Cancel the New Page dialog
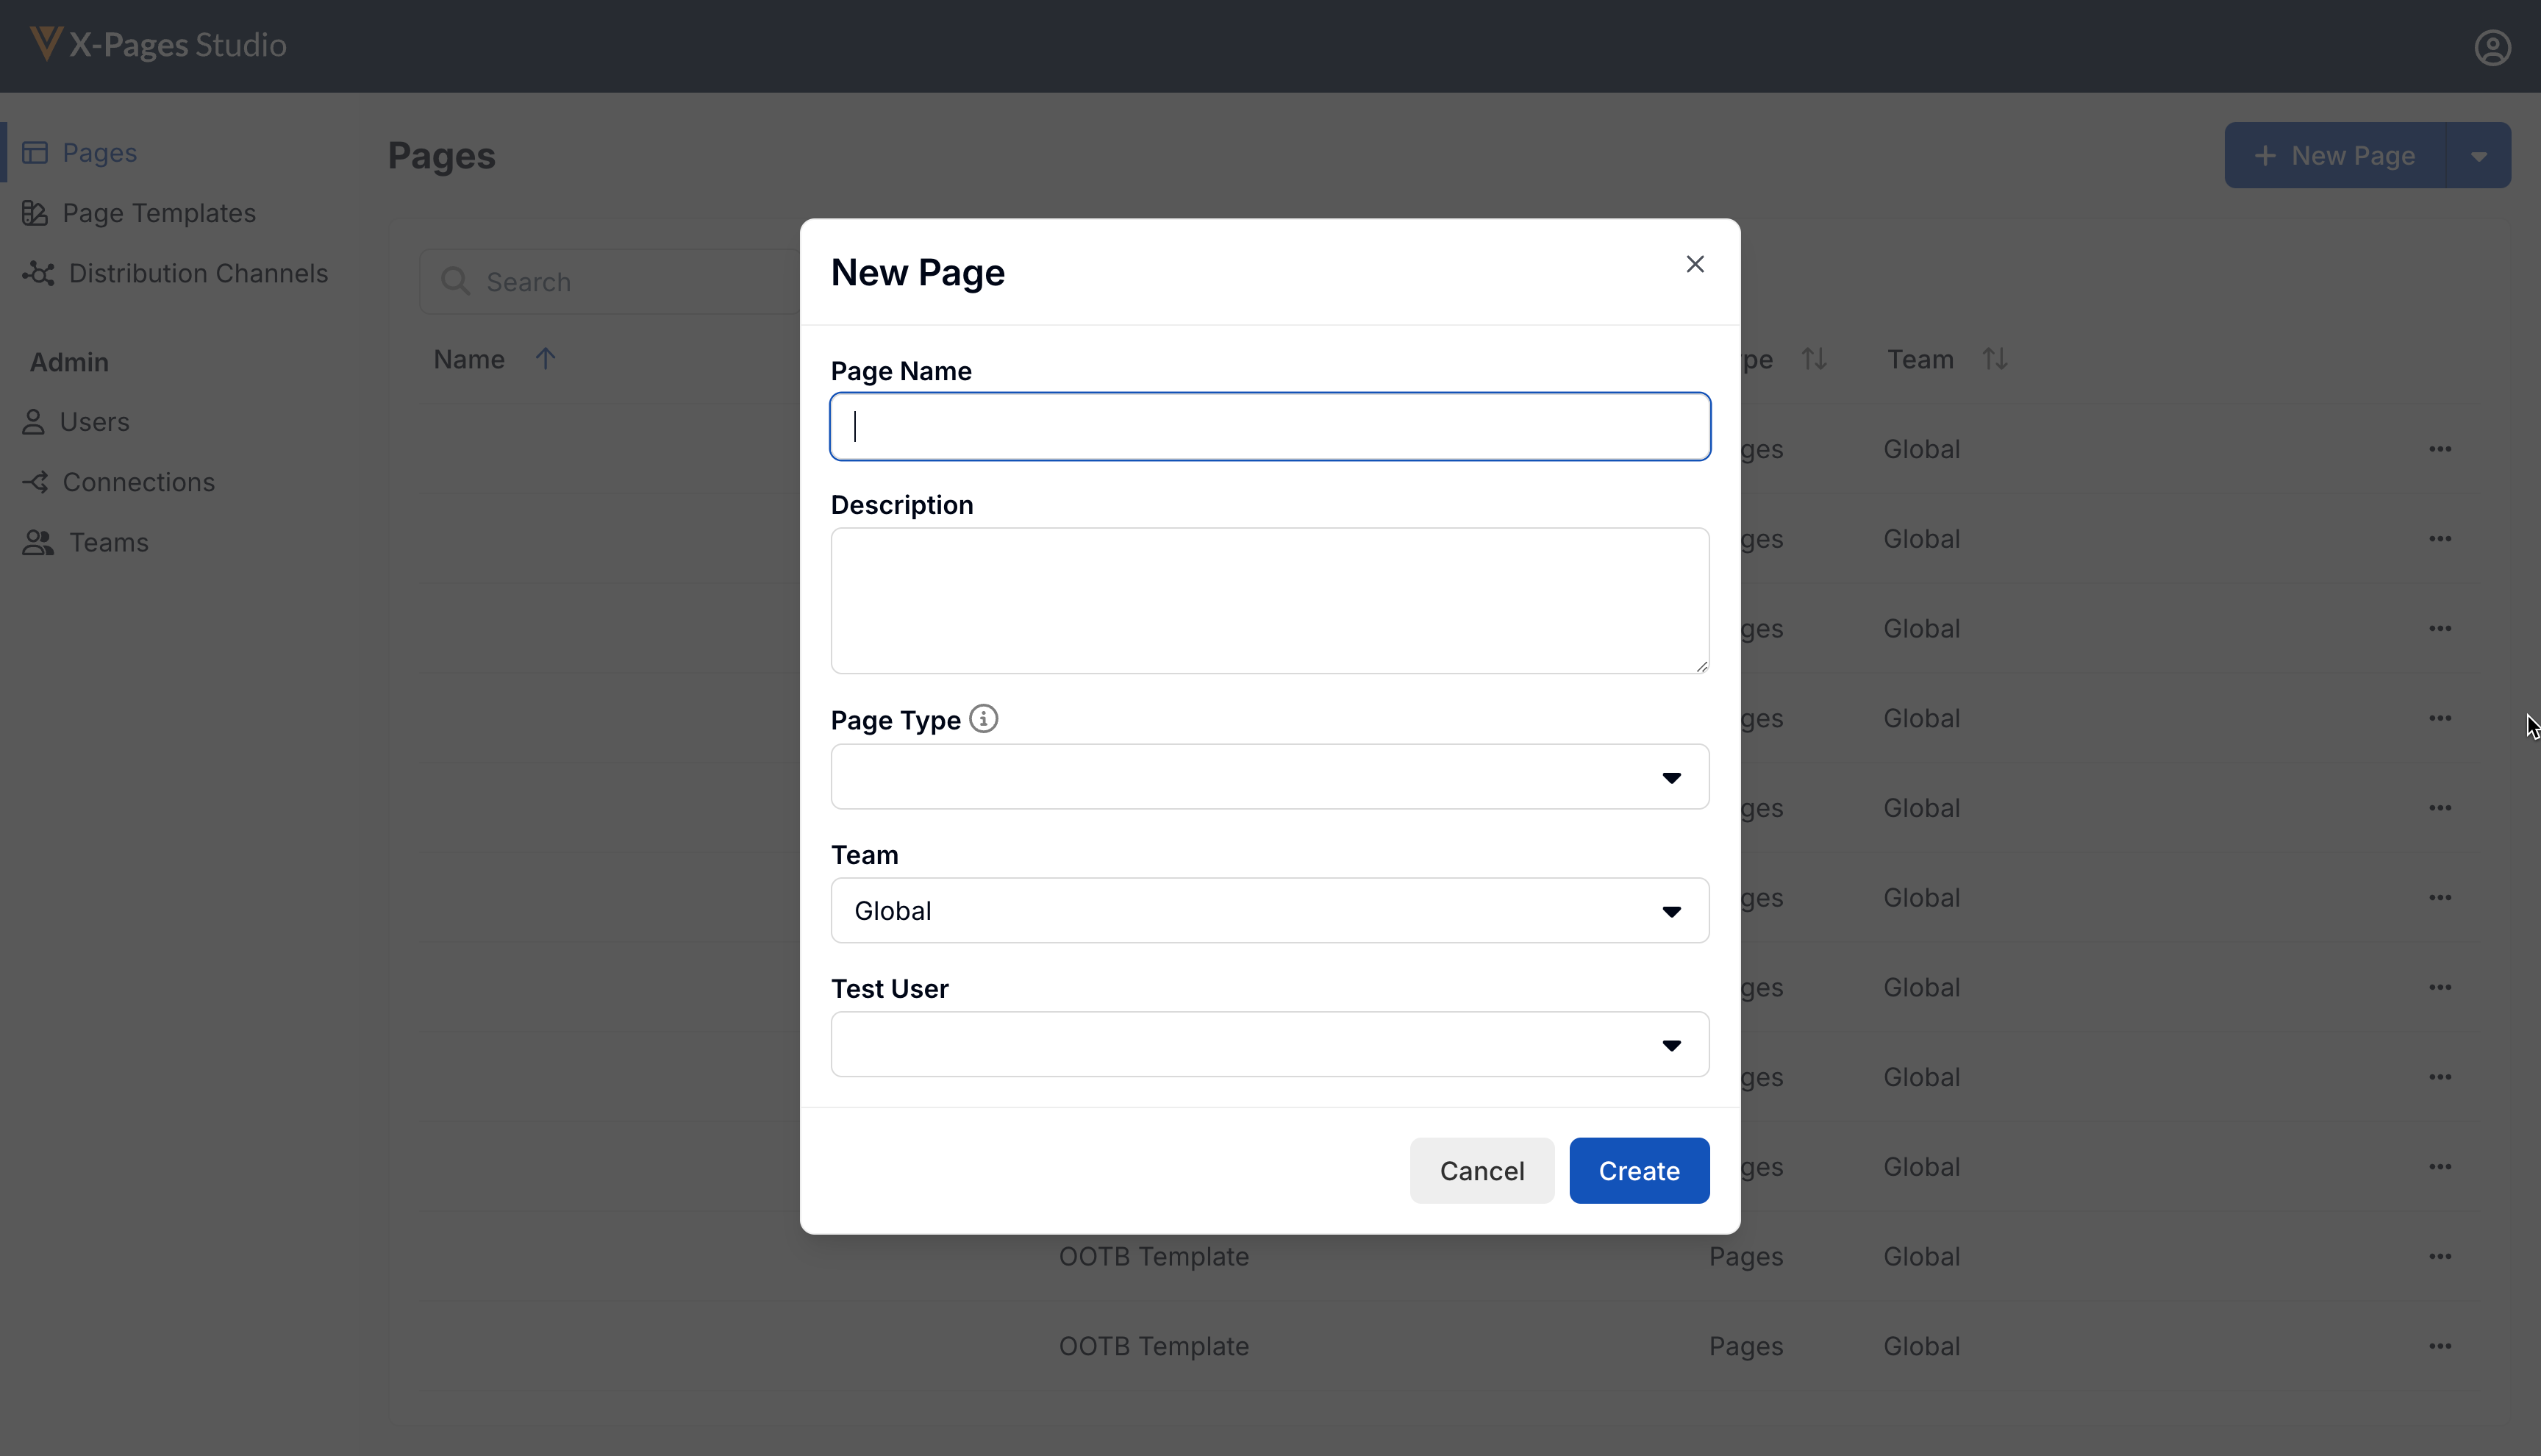 (x=1482, y=1171)
